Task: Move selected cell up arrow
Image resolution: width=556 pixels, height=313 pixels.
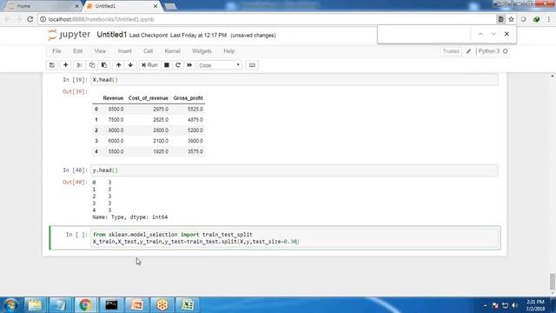Action: coord(118,65)
